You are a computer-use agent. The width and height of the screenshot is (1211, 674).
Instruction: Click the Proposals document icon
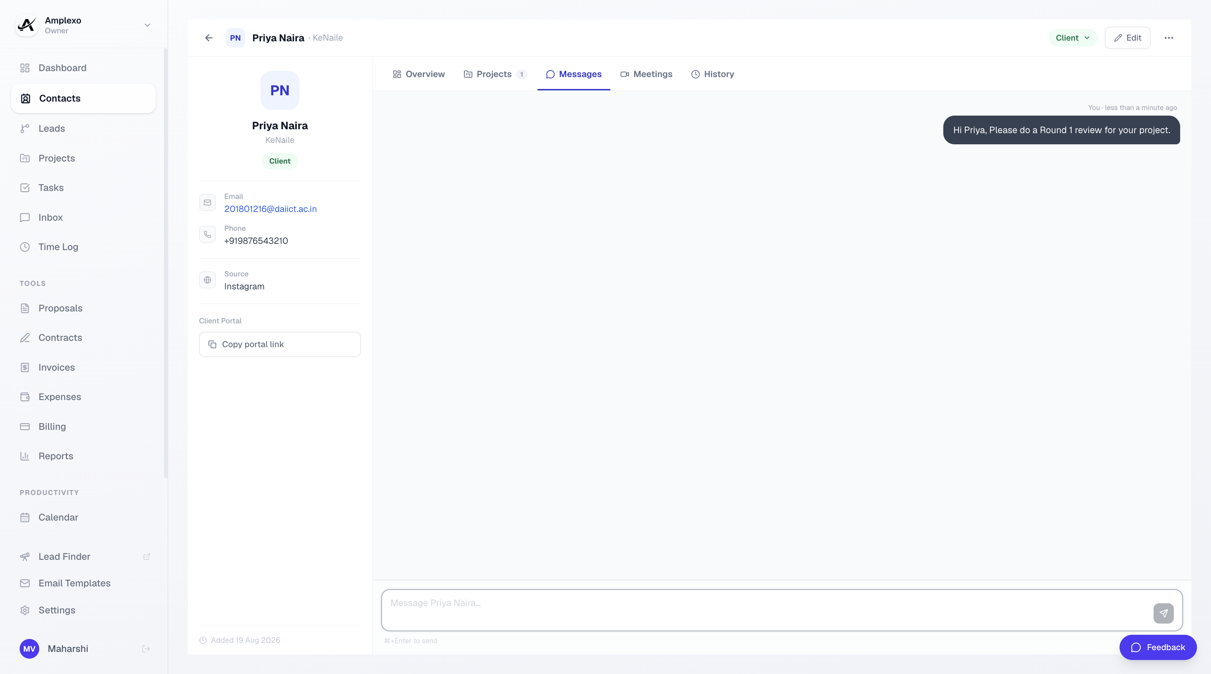point(25,308)
